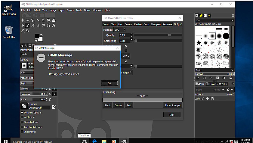Enable the Smooth stroke checkbox
Screen dimensions: 253x143
coord(22,122)
